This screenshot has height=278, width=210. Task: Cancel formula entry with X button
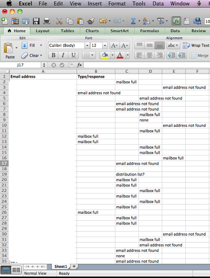[54, 65]
